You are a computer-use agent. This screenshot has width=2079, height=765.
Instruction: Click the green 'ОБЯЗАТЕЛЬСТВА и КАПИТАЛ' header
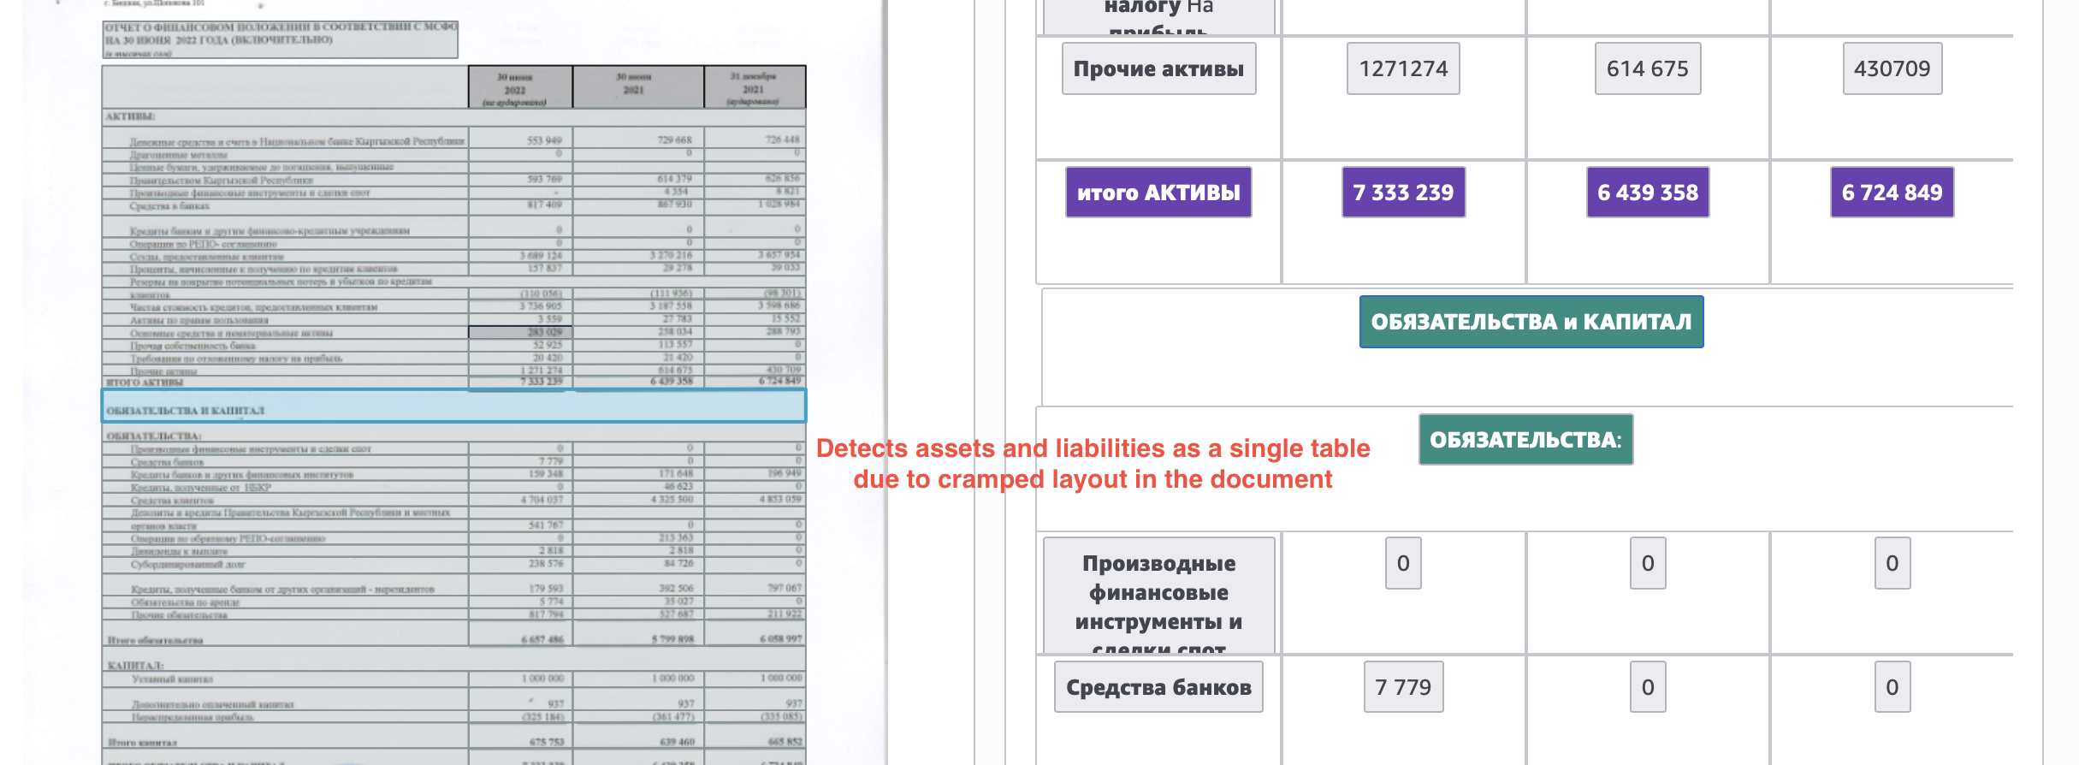1531,322
